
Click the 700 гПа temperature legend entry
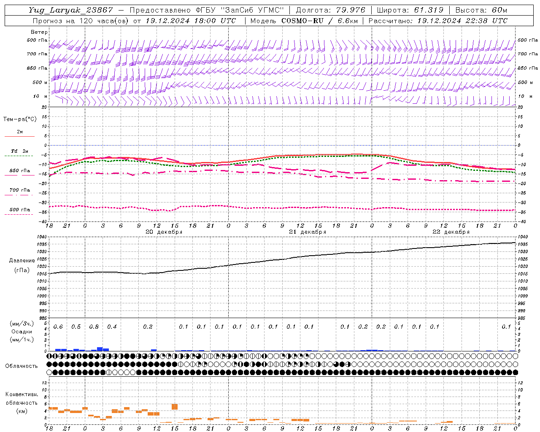[20, 190]
